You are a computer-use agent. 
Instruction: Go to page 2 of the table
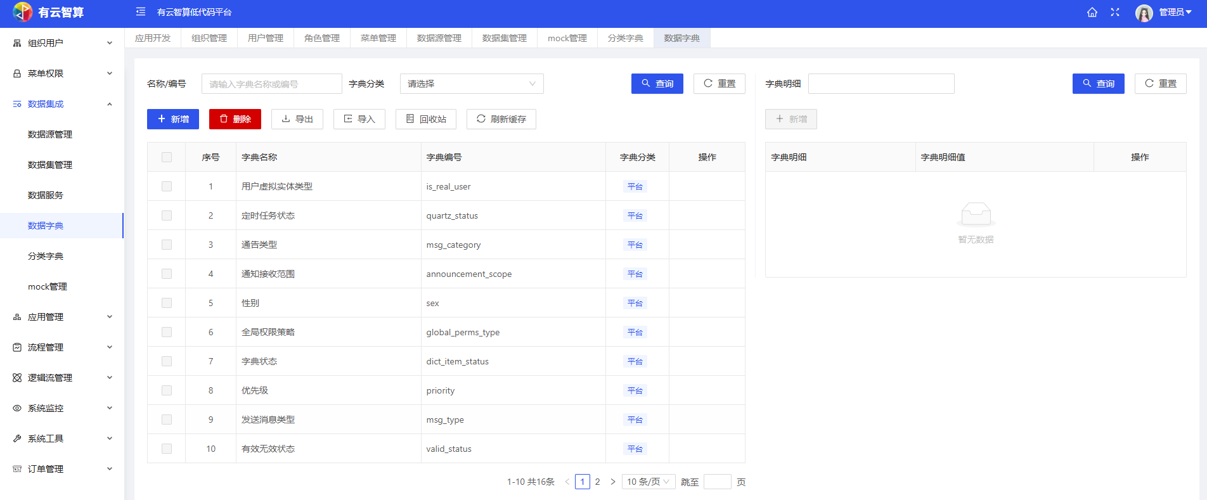tap(597, 482)
